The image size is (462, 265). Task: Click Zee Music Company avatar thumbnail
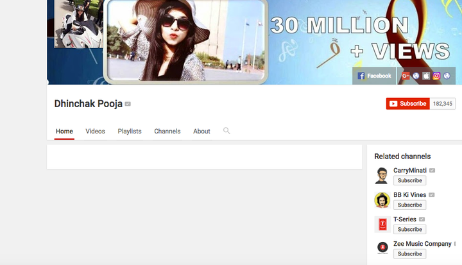[382, 248]
